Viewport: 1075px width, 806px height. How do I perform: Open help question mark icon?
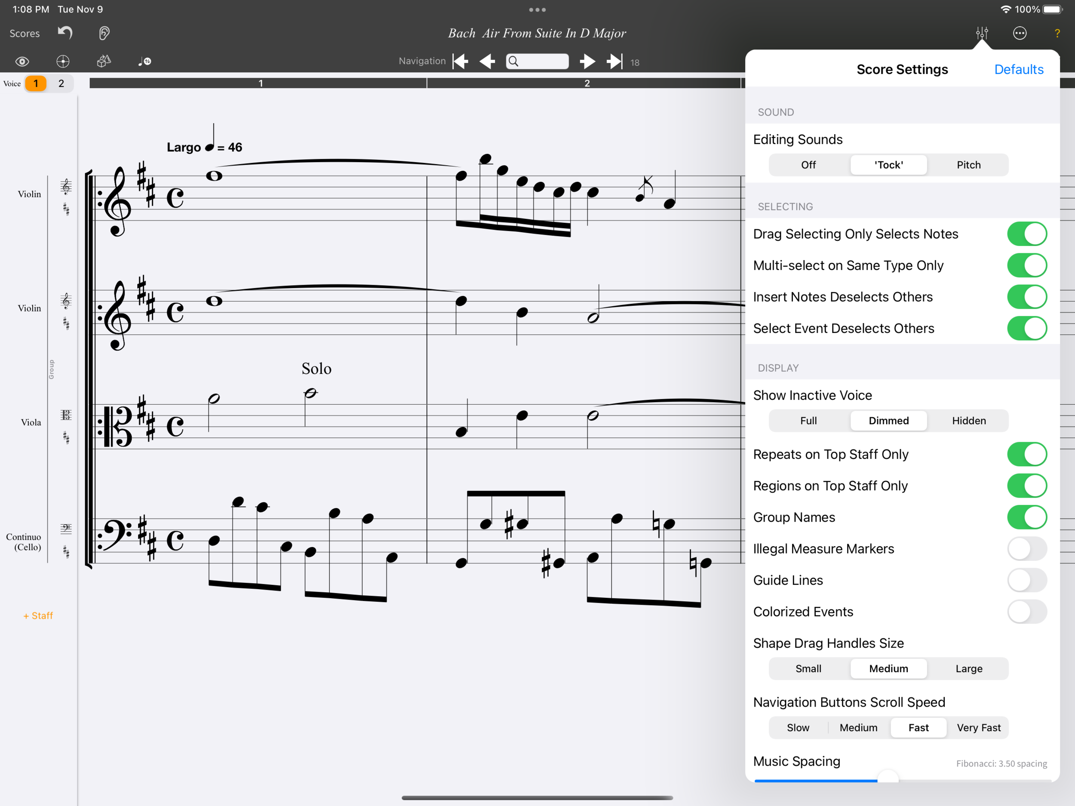[x=1057, y=33]
